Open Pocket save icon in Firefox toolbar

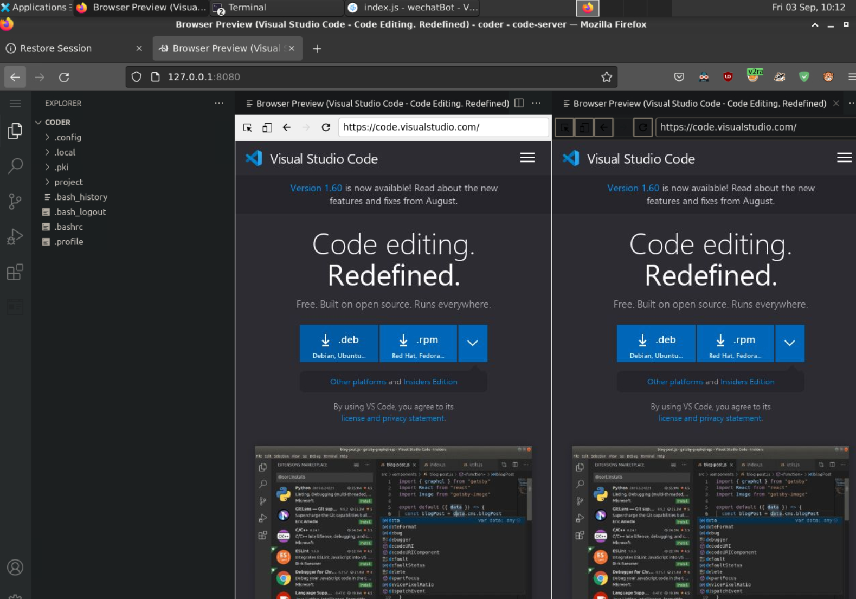pyautogui.click(x=679, y=77)
